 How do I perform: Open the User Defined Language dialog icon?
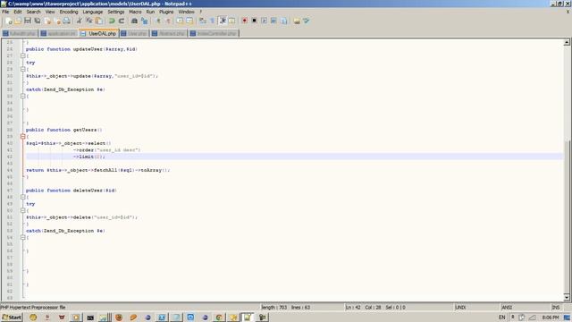pos(231,21)
